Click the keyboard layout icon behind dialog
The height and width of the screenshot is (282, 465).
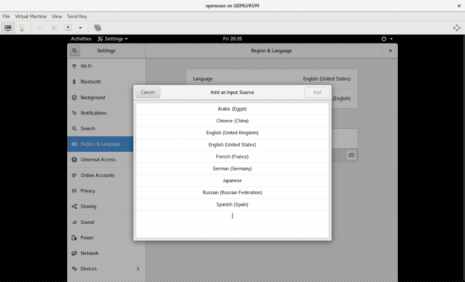coord(351,156)
